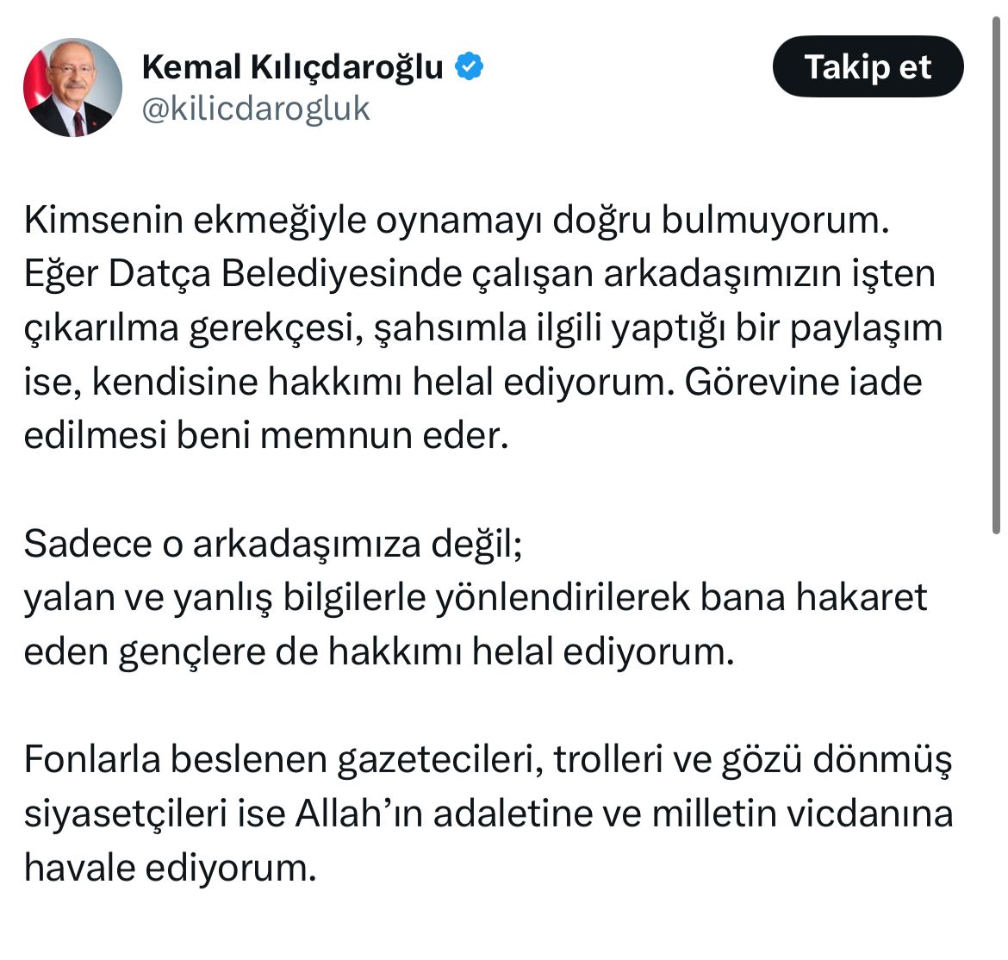Click the line starting "çıkarılma gerekçesi"

tap(482, 328)
